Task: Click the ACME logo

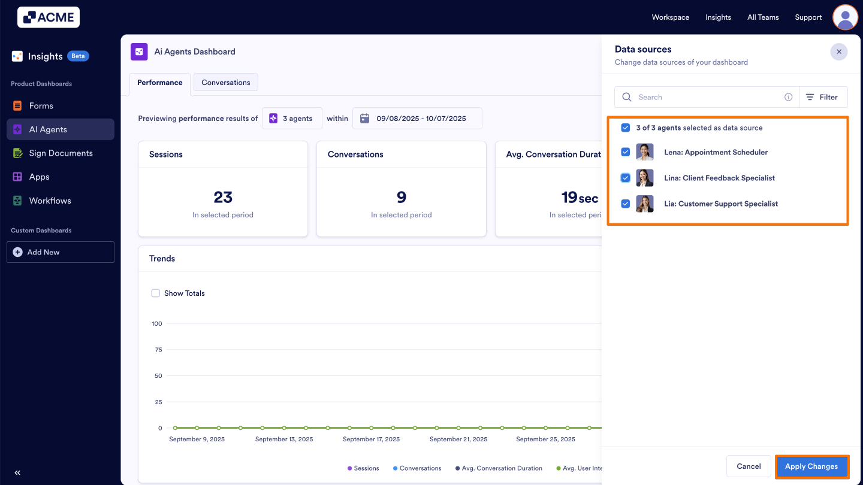Action: coord(48,17)
